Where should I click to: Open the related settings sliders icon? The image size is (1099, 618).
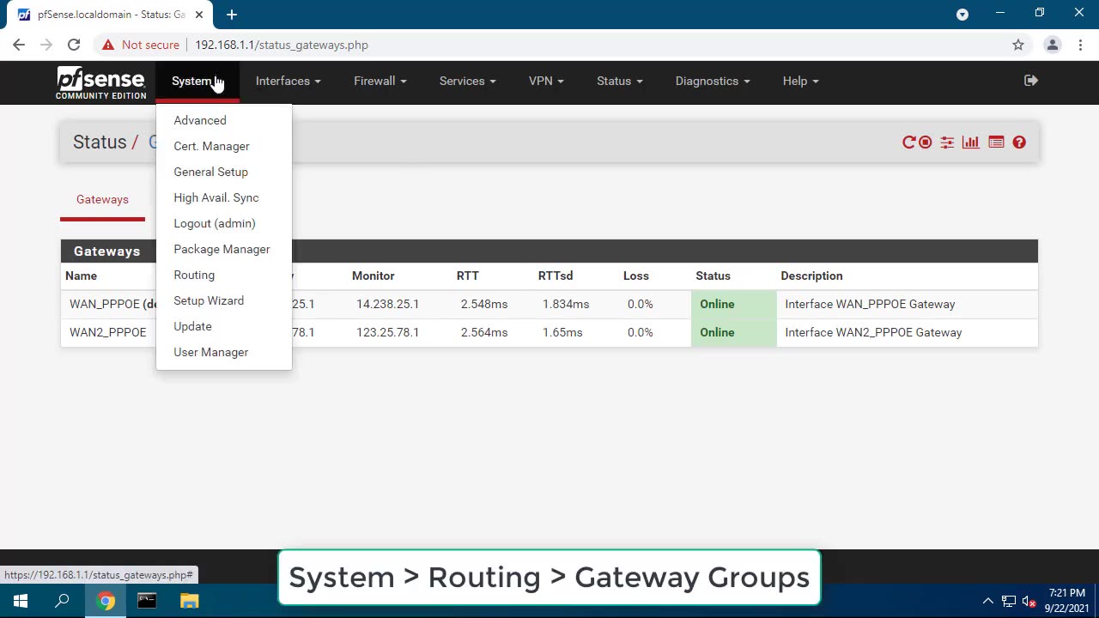[x=947, y=142]
